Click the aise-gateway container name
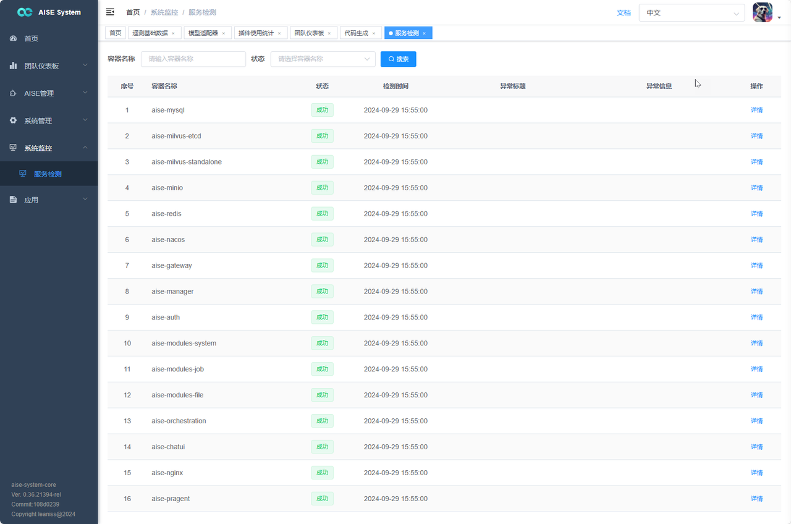This screenshot has height=524, width=791. [x=172, y=266]
